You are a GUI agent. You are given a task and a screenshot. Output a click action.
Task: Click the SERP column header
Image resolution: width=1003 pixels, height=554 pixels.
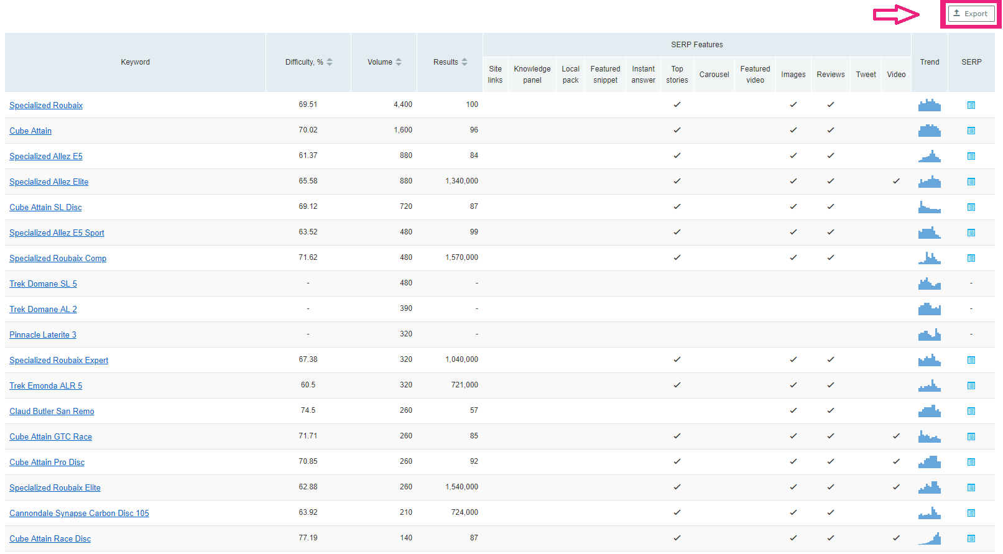pyautogui.click(x=971, y=62)
